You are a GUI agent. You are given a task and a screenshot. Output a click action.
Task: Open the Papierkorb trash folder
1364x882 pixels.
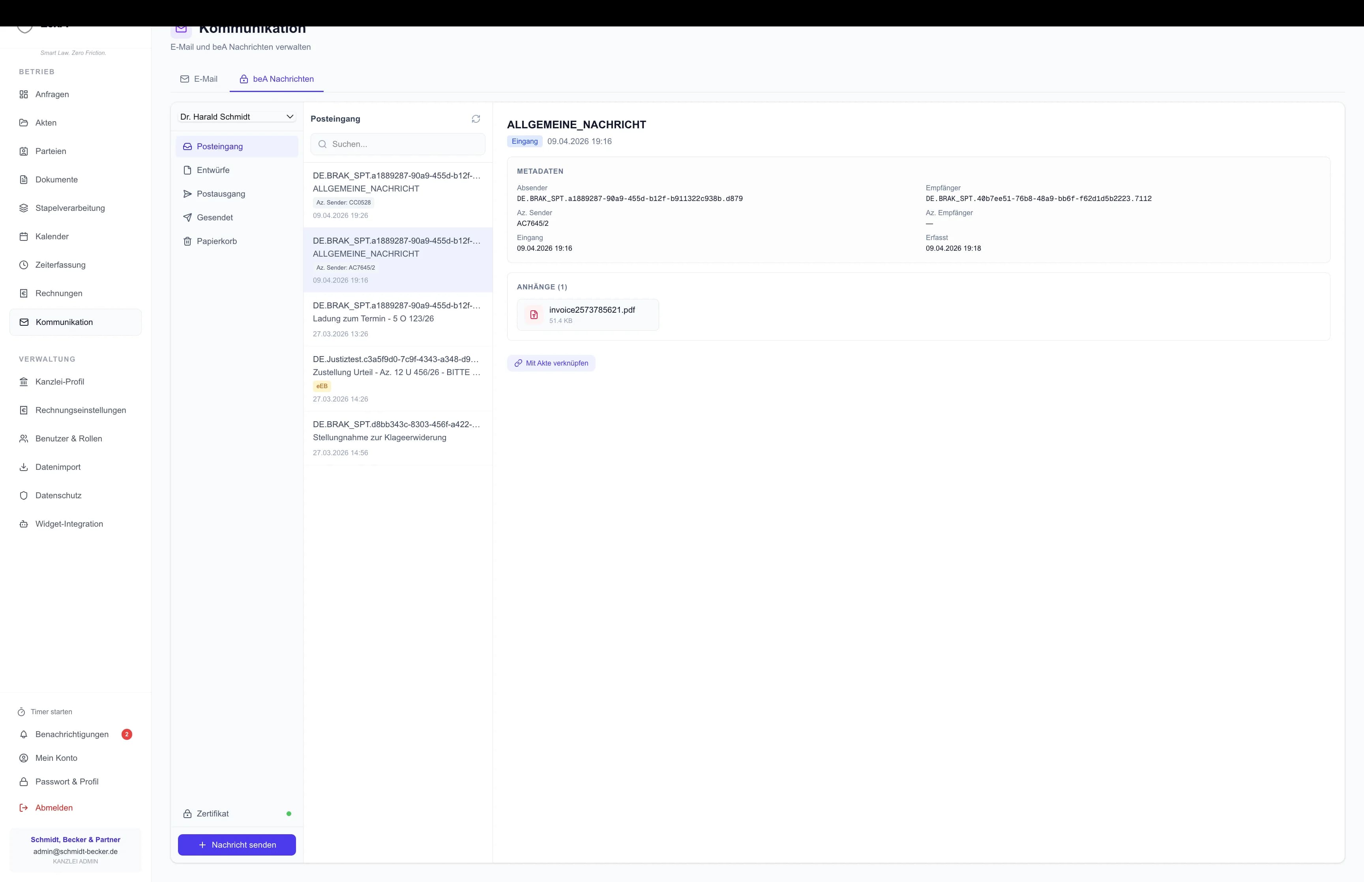click(216, 241)
